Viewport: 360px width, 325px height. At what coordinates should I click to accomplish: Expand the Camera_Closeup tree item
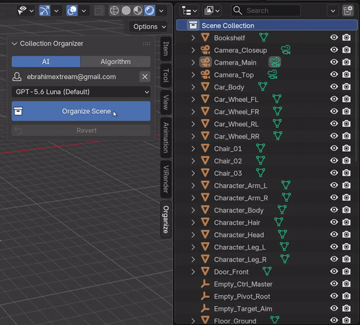click(193, 50)
